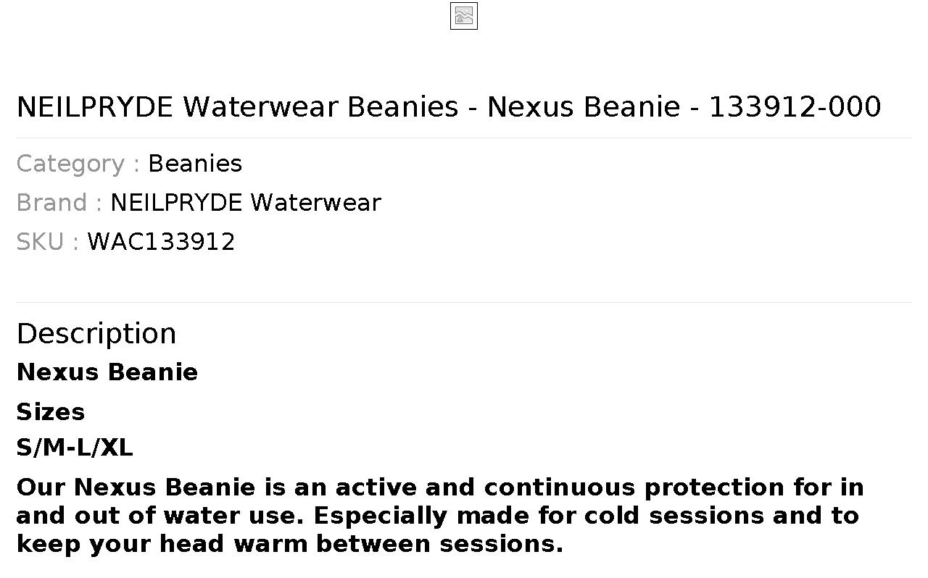Click 'NEILPRYDE' word in the title
This screenshot has height=578, width=928.
95,107
